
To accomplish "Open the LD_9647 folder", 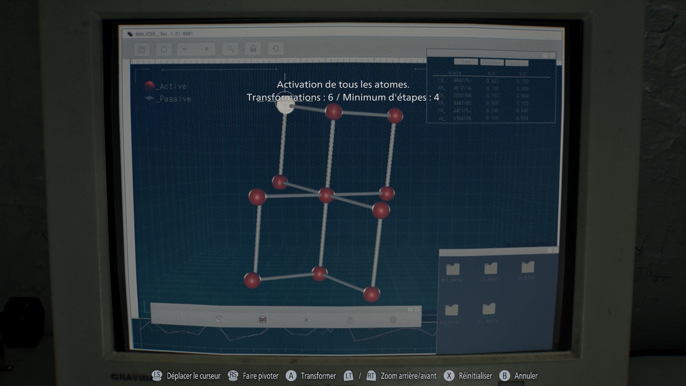I will [491, 269].
